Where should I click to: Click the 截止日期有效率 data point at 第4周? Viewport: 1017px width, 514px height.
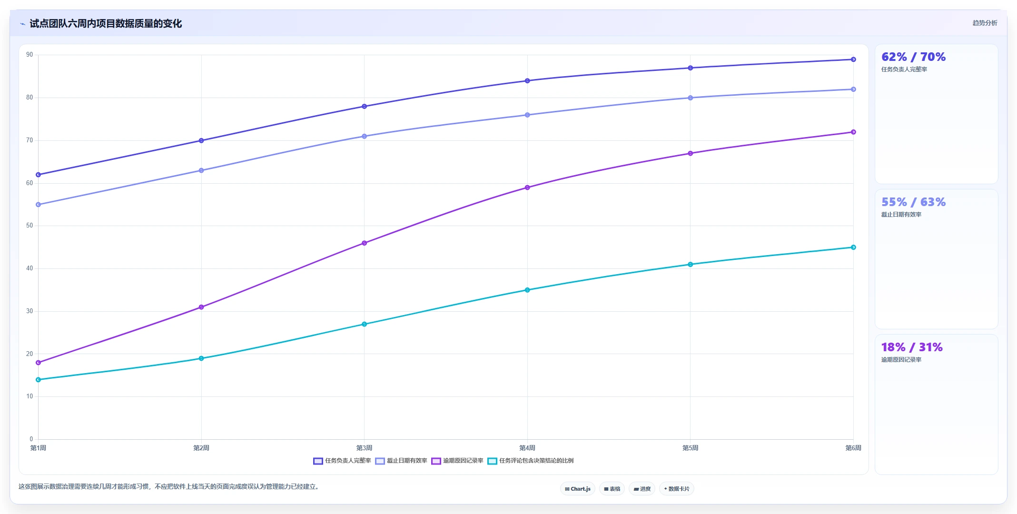pos(527,115)
